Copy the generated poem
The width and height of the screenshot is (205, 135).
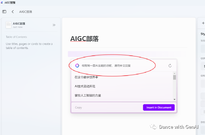(x=78, y=107)
